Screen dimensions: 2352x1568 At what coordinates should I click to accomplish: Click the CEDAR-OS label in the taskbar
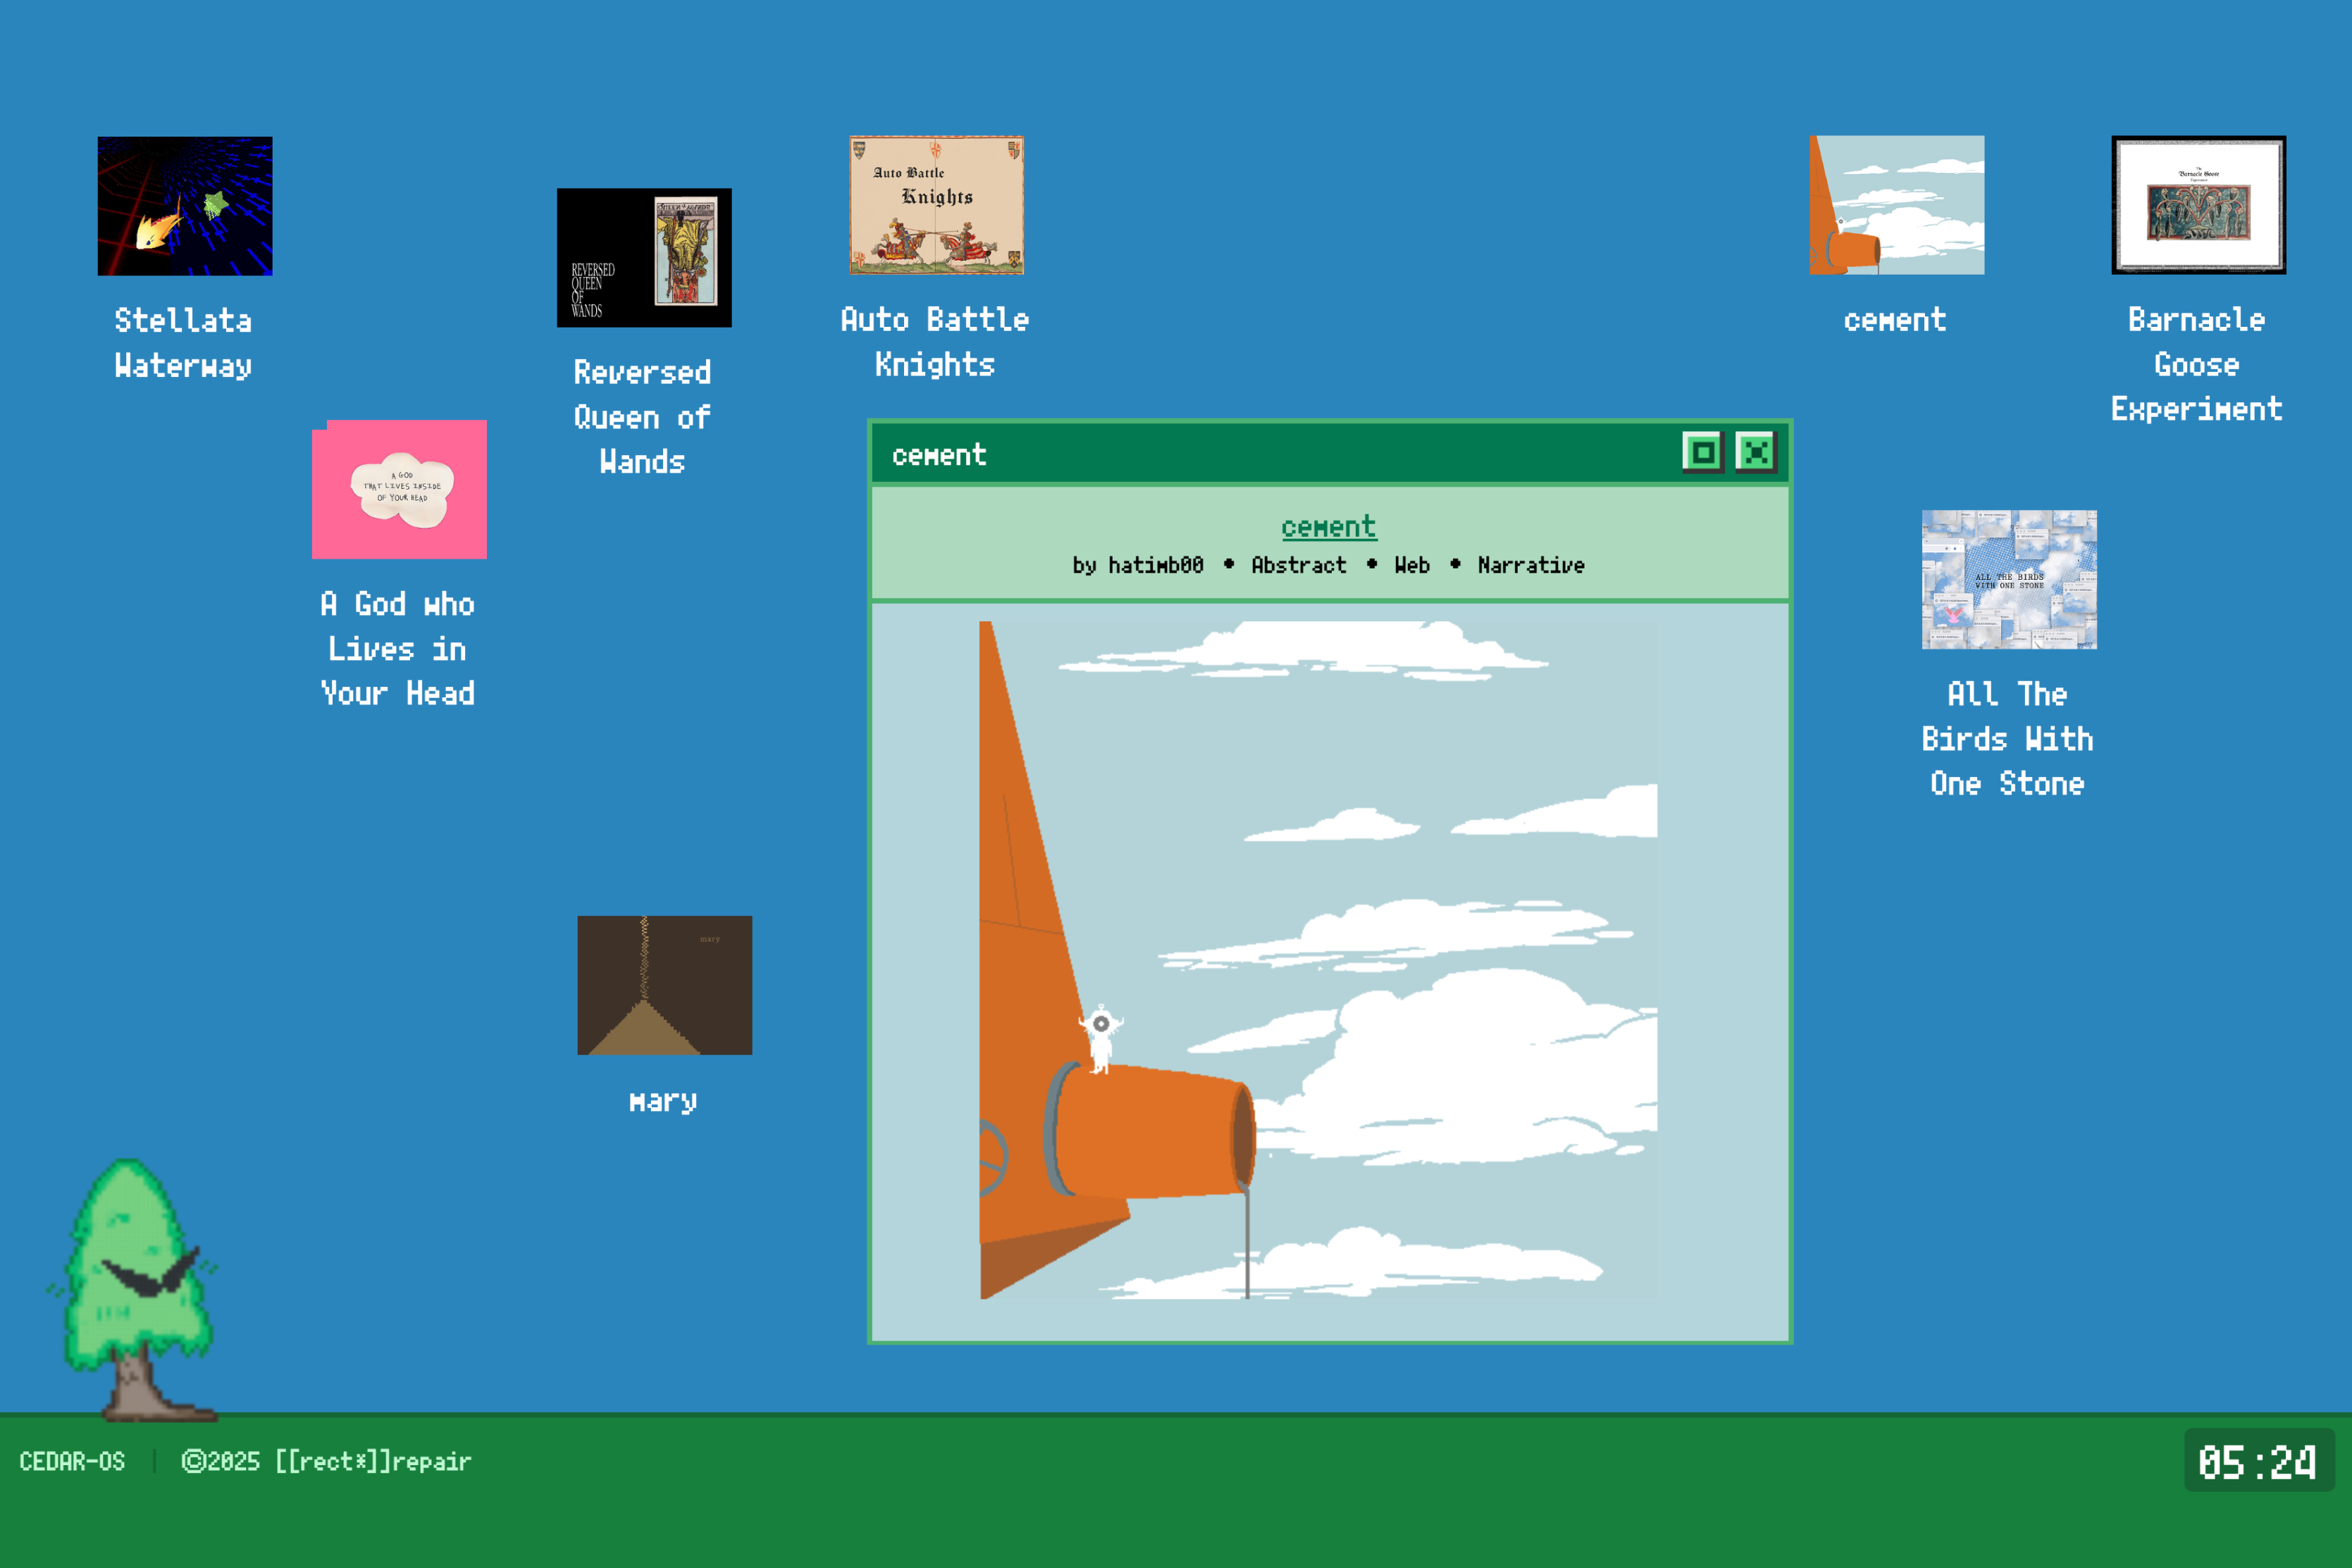pyautogui.click(x=73, y=1461)
